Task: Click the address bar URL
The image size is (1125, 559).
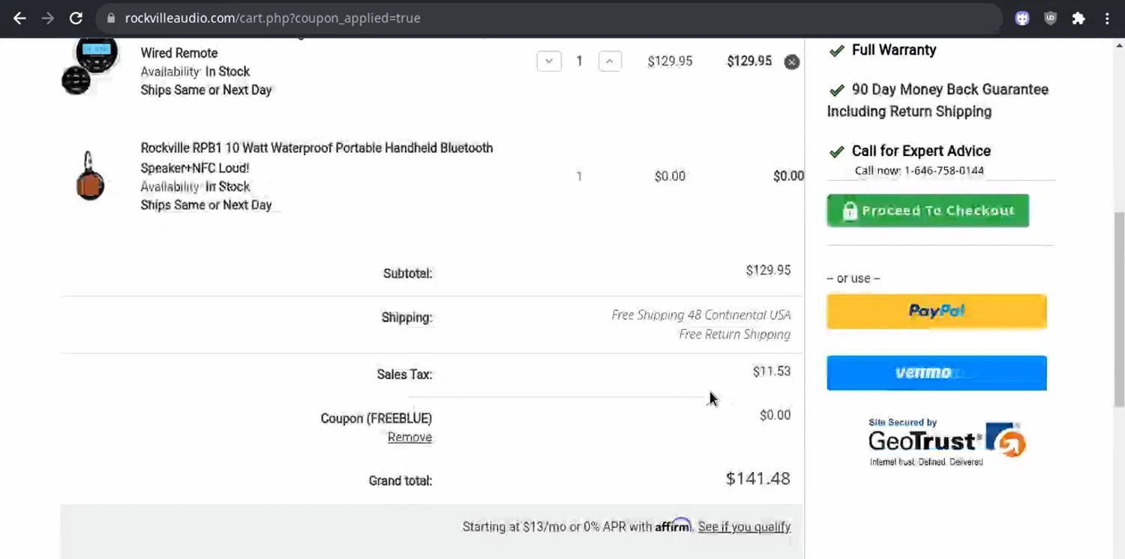Action: point(272,18)
